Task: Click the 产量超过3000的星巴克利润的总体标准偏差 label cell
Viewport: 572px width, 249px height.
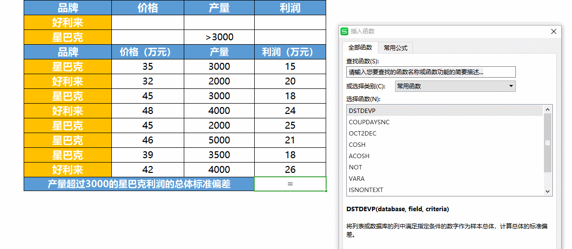Action: click(x=139, y=184)
